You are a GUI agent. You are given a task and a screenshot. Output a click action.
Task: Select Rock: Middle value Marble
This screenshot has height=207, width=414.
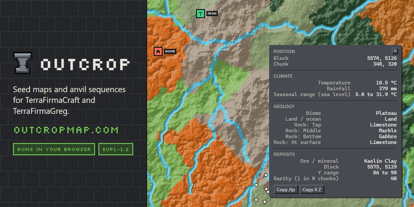click(x=388, y=131)
